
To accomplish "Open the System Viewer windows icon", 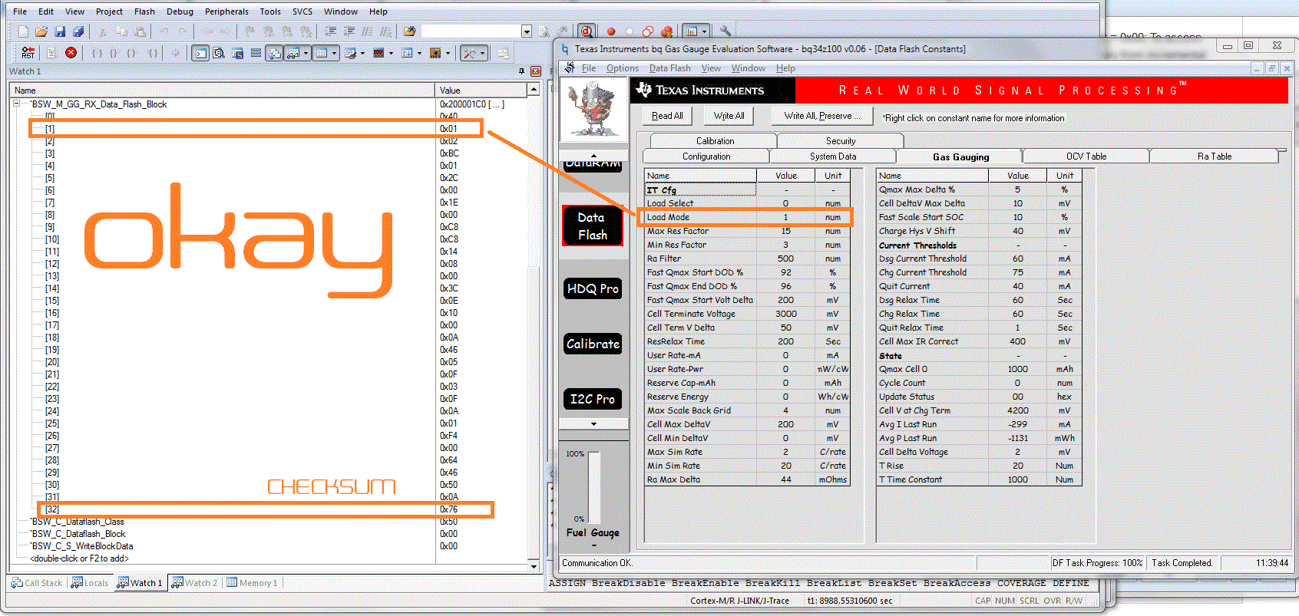I will (435, 53).
